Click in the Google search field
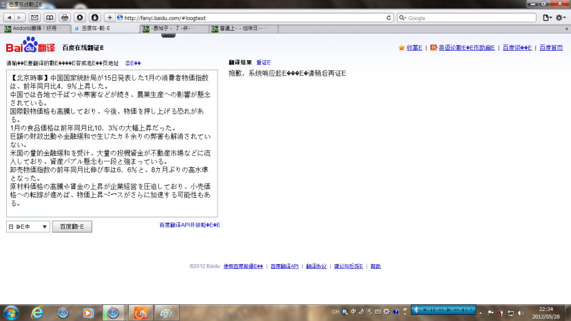 click(467, 18)
